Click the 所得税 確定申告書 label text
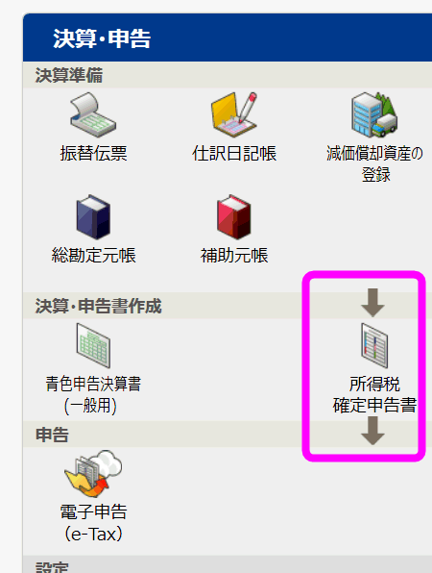Image resolution: width=432 pixels, height=573 pixels. click(x=374, y=395)
